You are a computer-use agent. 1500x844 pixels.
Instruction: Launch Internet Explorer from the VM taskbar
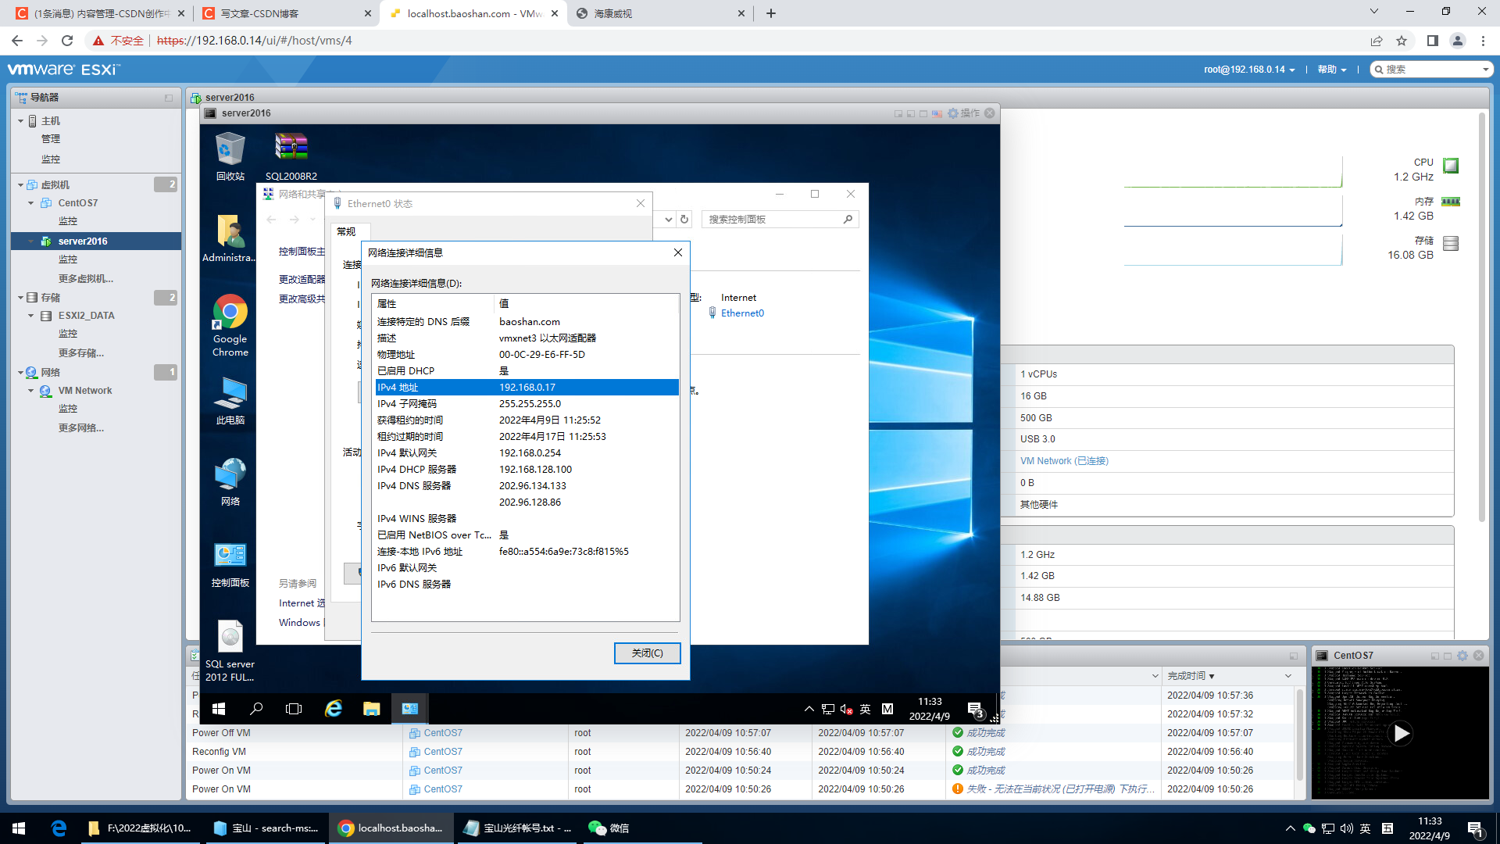point(334,709)
